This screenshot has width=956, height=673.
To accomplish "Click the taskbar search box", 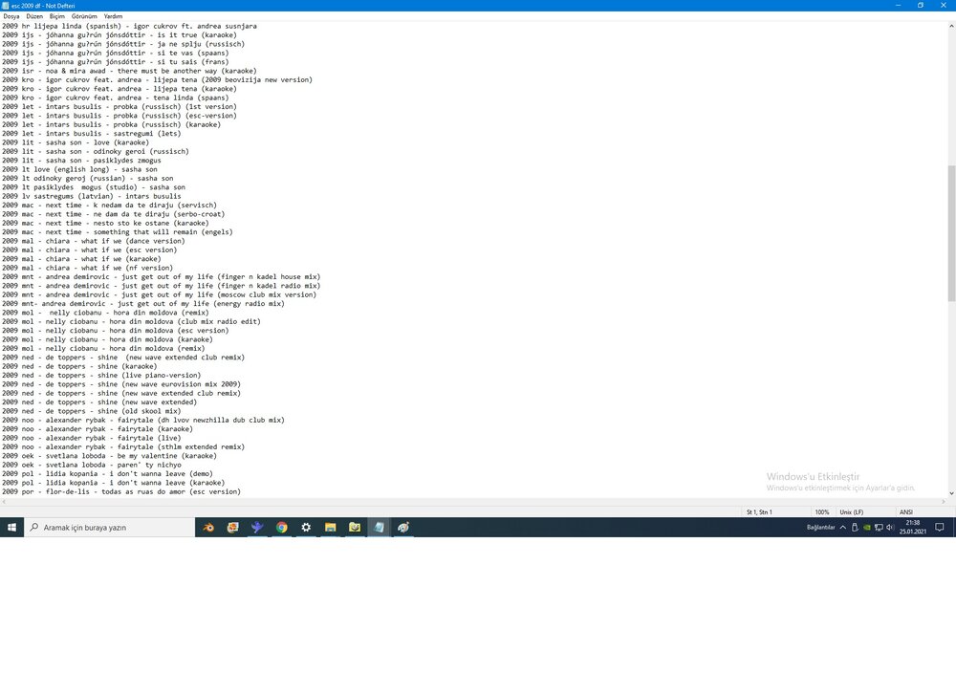I will [x=107, y=527].
